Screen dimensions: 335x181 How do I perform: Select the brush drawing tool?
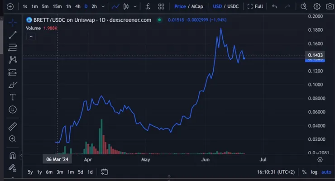(13, 85)
